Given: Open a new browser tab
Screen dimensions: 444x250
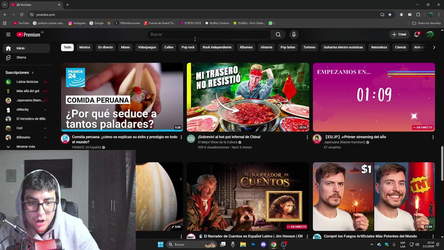Looking at the screenshot, I should coord(67,5).
